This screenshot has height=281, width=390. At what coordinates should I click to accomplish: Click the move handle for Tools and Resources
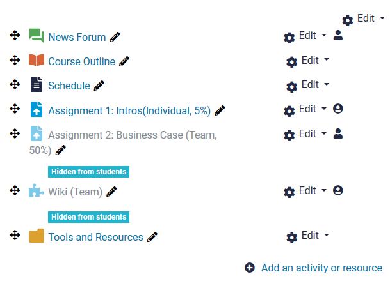(x=15, y=235)
